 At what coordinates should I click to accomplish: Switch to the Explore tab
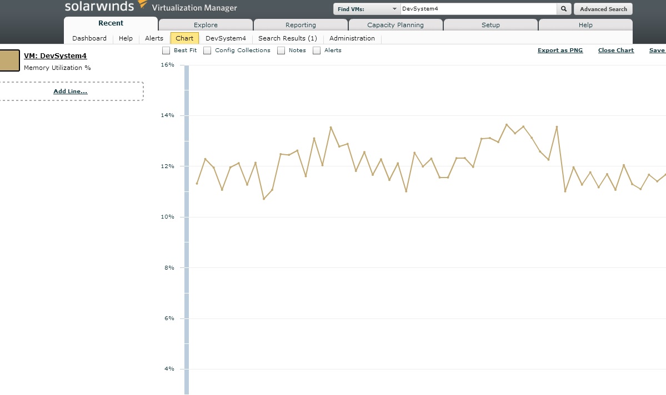point(206,25)
